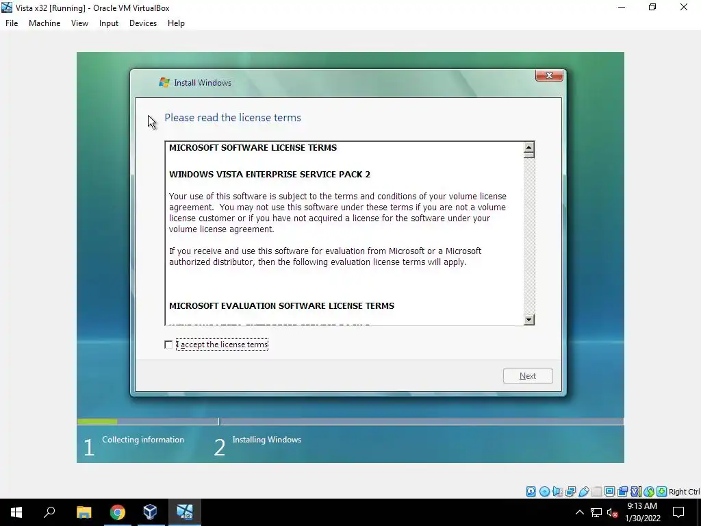Minimize the VirtualBox window
This screenshot has height=526, width=701.
click(622, 8)
